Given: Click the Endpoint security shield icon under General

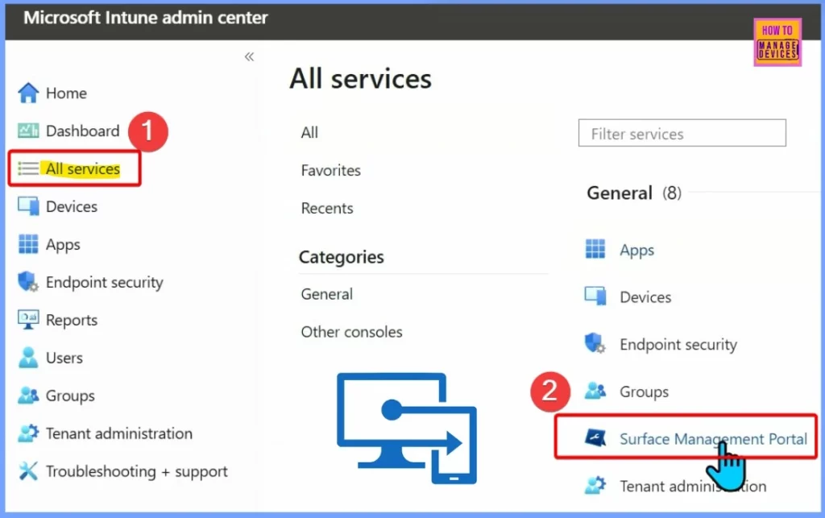Looking at the screenshot, I should [595, 344].
